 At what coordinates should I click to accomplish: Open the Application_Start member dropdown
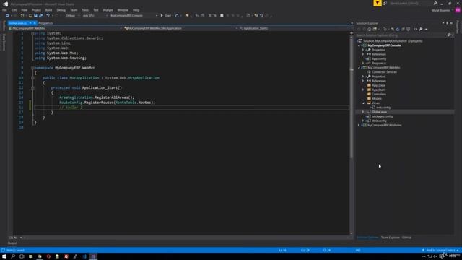pos(295,28)
